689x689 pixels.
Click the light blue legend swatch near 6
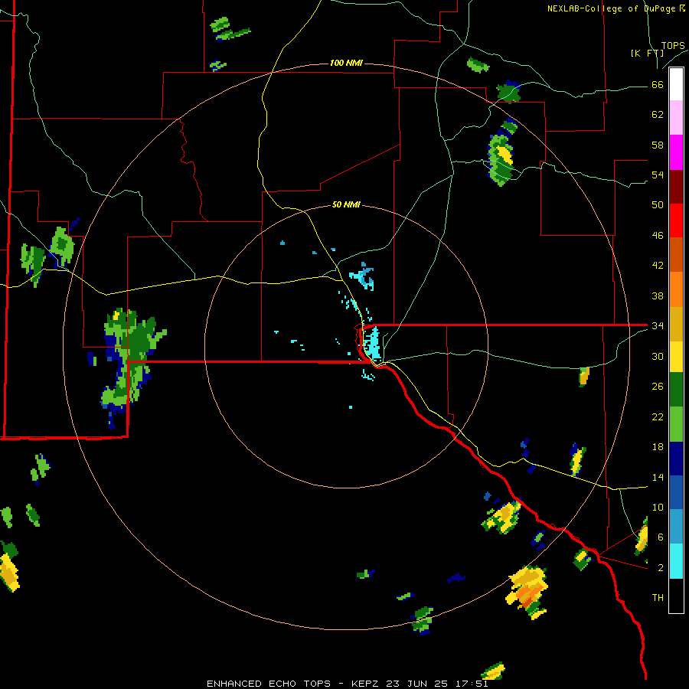click(x=676, y=527)
